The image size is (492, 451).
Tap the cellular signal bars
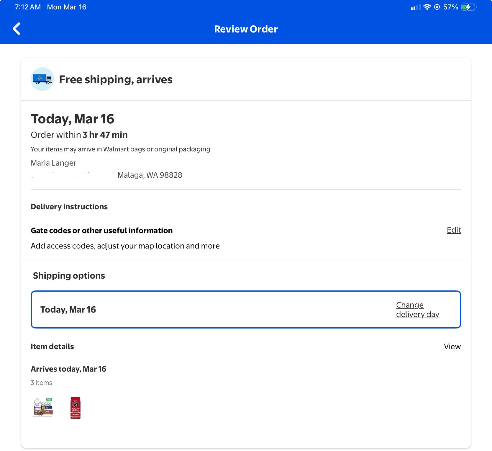click(415, 8)
